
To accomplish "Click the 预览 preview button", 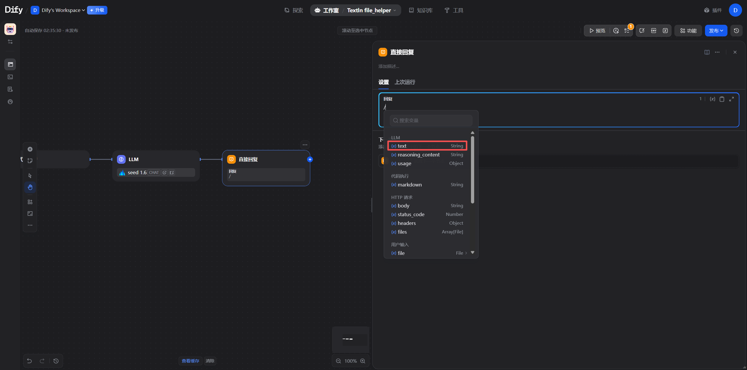I will 597,31.
